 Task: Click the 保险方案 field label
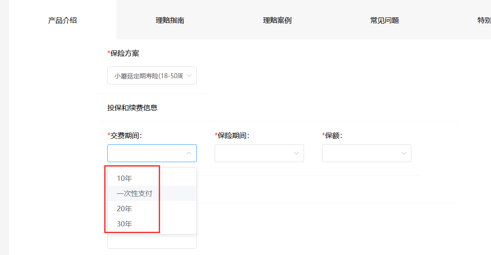click(125, 54)
